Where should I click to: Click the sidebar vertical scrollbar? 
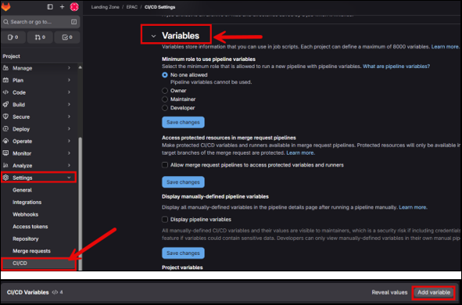[80, 203]
